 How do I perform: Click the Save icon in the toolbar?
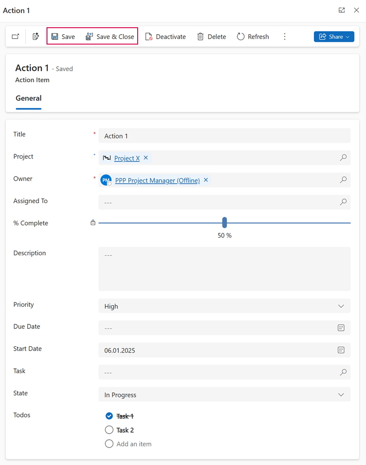[55, 37]
